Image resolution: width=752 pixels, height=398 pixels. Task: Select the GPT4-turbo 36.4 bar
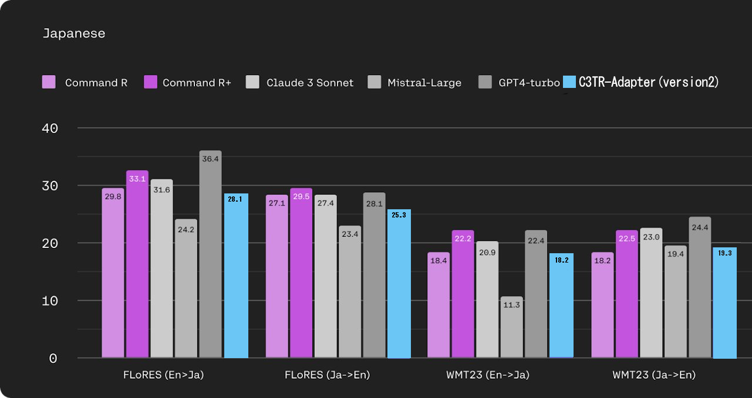click(210, 255)
